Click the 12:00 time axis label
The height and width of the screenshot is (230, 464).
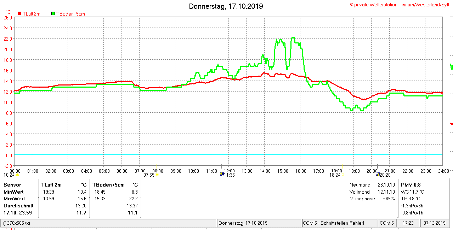(x=229, y=171)
